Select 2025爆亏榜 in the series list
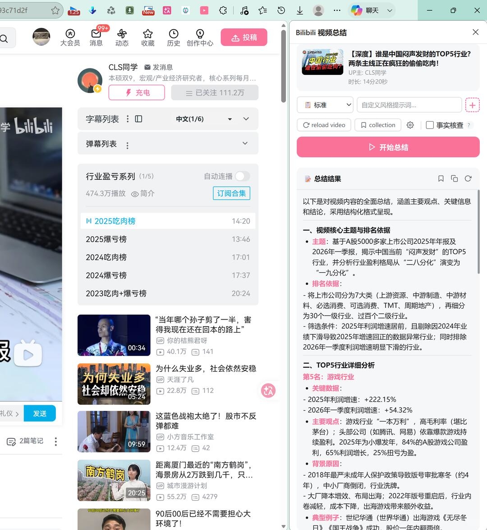Image resolution: width=487 pixels, height=530 pixels. [168, 239]
